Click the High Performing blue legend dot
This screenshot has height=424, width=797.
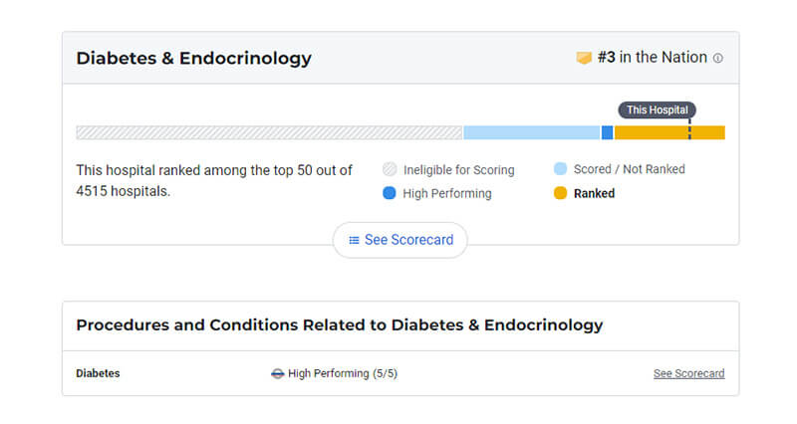coord(390,193)
